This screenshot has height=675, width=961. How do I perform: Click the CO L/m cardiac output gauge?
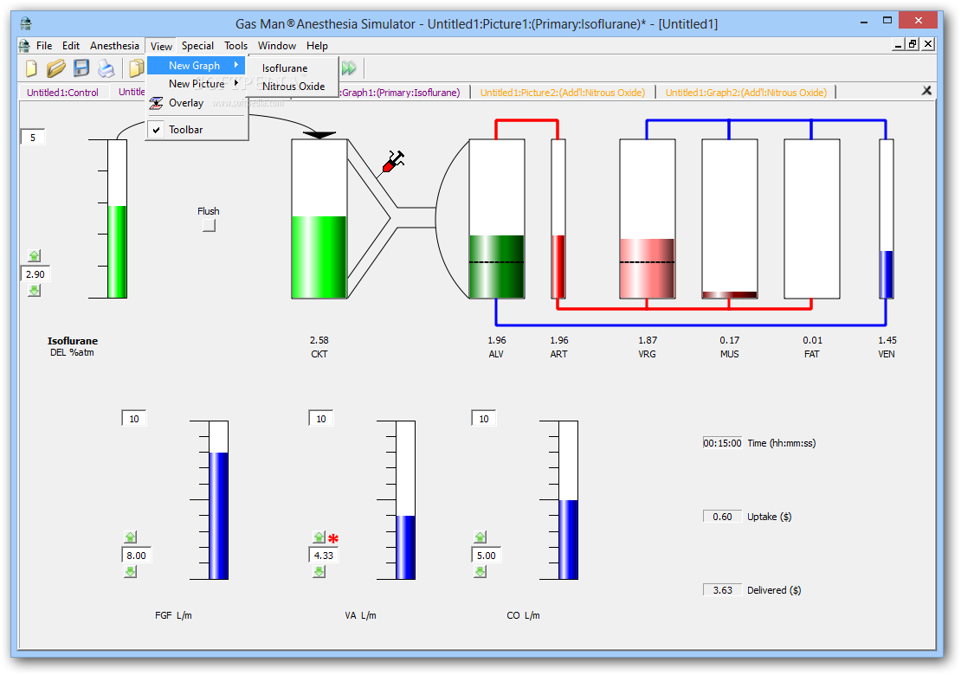(568, 500)
